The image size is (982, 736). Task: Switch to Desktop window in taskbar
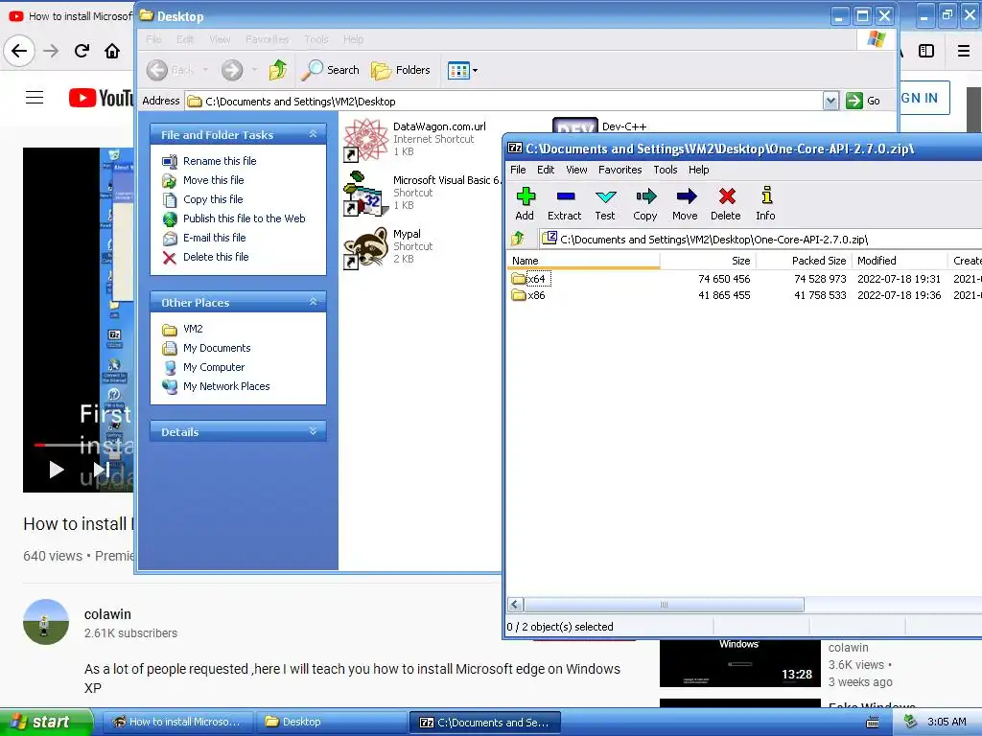coord(331,722)
